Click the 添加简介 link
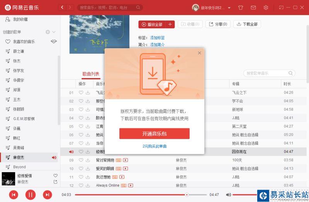309x202 pixels. 157,45
